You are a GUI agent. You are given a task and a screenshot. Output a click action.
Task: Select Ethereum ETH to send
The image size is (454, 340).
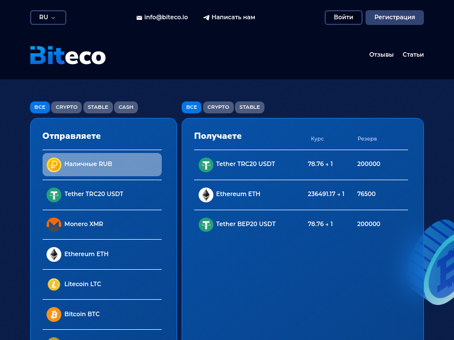(x=102, y=254)
